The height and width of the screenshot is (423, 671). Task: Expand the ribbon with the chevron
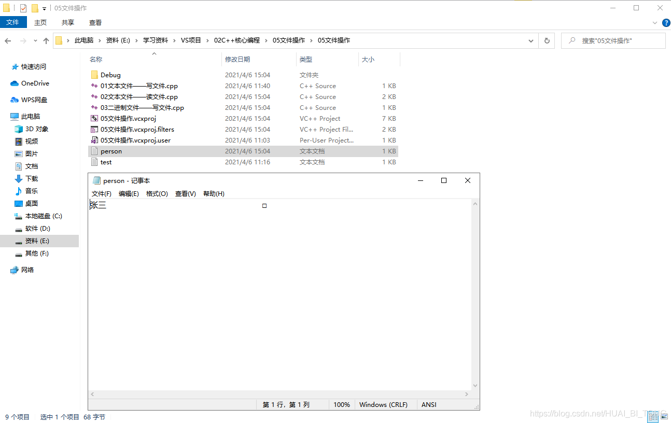[655, 23]
